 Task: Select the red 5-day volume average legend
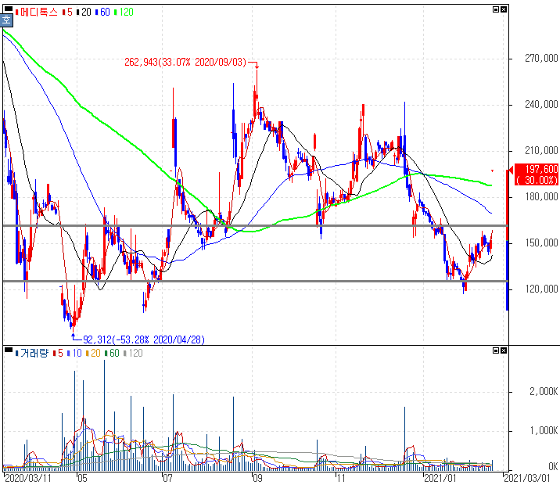[58, 354]
